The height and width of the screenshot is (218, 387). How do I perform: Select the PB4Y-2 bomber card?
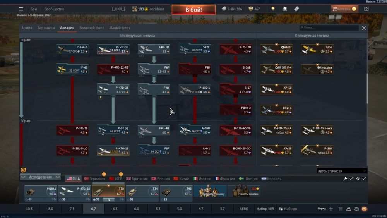point(236,110)
